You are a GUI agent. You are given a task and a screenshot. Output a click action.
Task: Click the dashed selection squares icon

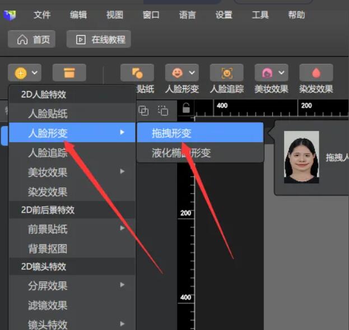[163, 110]
